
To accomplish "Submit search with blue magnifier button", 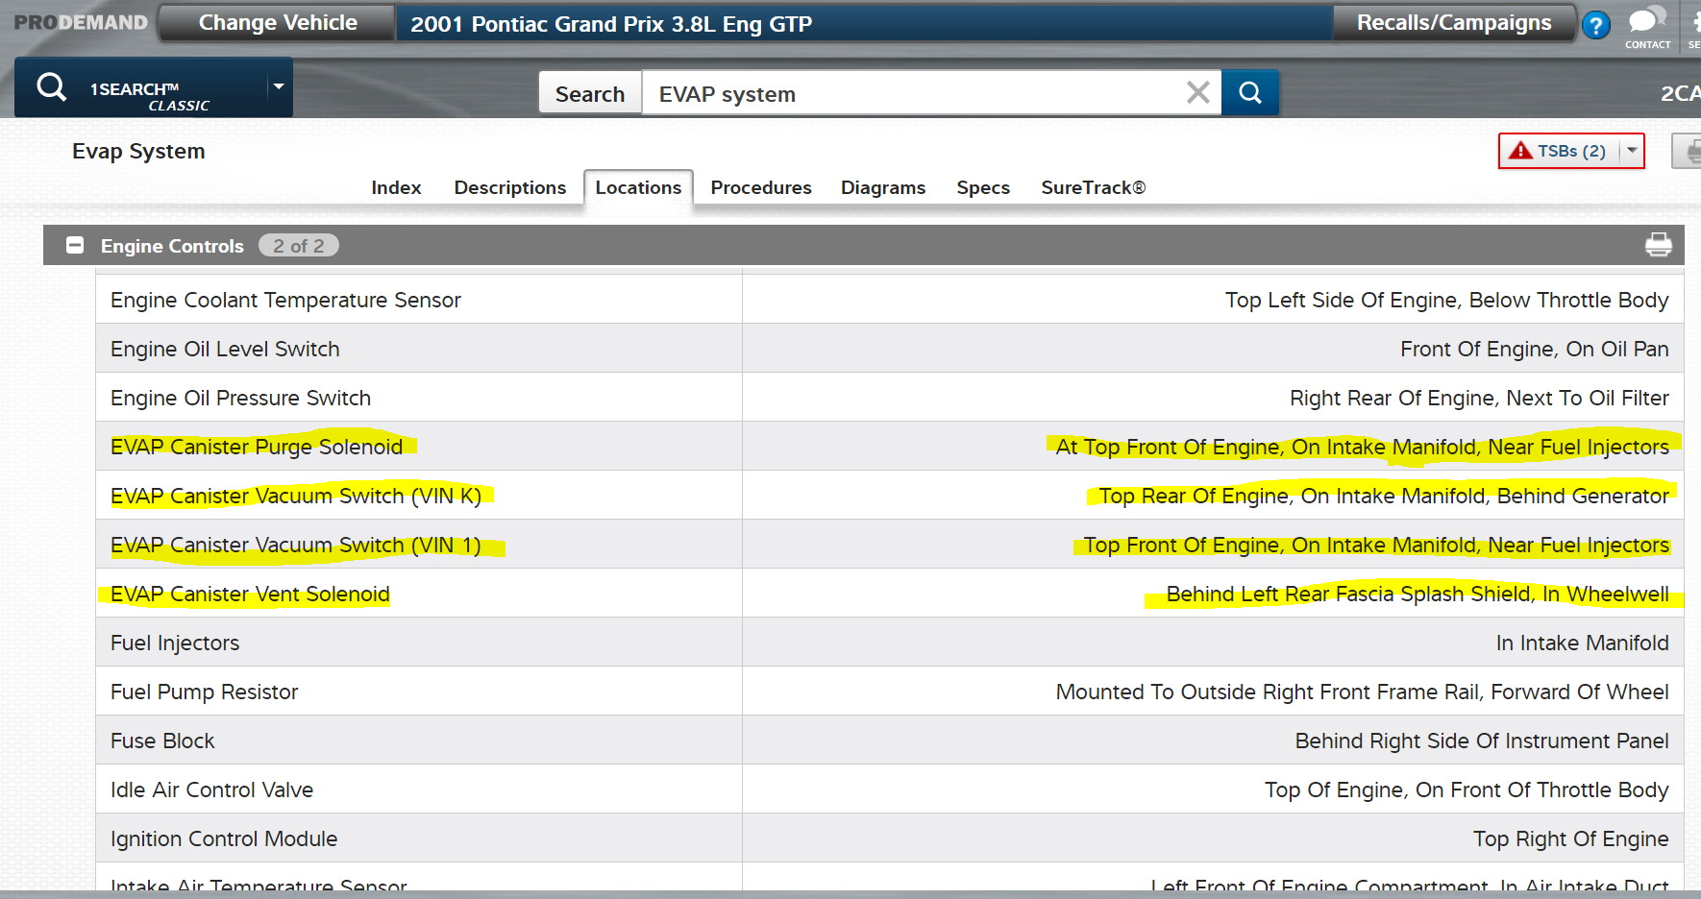I will click(x=1250, y=92).
